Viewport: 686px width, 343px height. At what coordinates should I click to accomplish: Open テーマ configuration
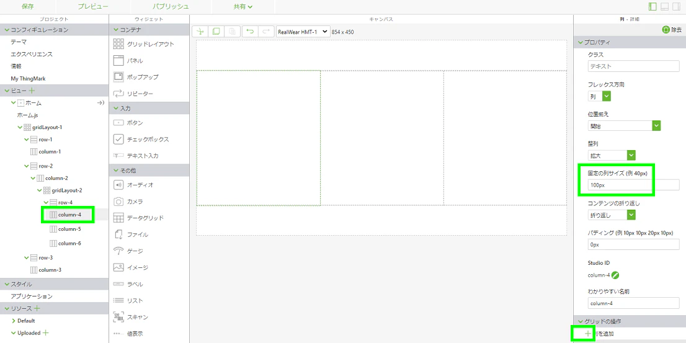click(x=19, y=42)
